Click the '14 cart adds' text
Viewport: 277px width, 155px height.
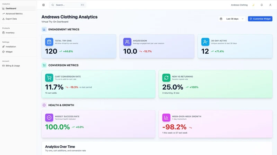[51, 93]
